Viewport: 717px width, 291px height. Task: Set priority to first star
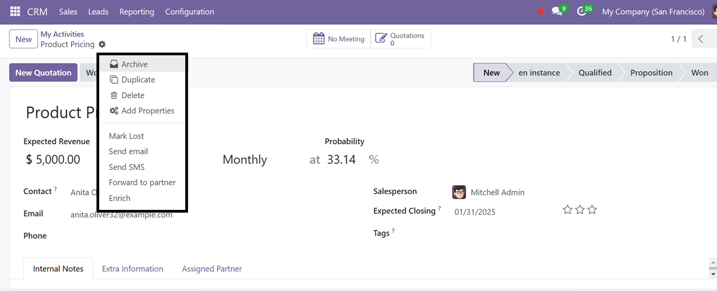[567, 210]
